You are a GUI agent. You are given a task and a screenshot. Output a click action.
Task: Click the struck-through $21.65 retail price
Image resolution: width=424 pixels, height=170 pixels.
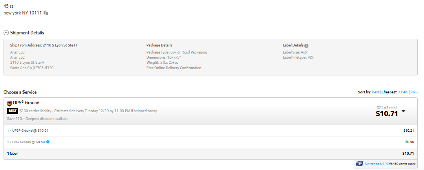(x=387, y=107)
